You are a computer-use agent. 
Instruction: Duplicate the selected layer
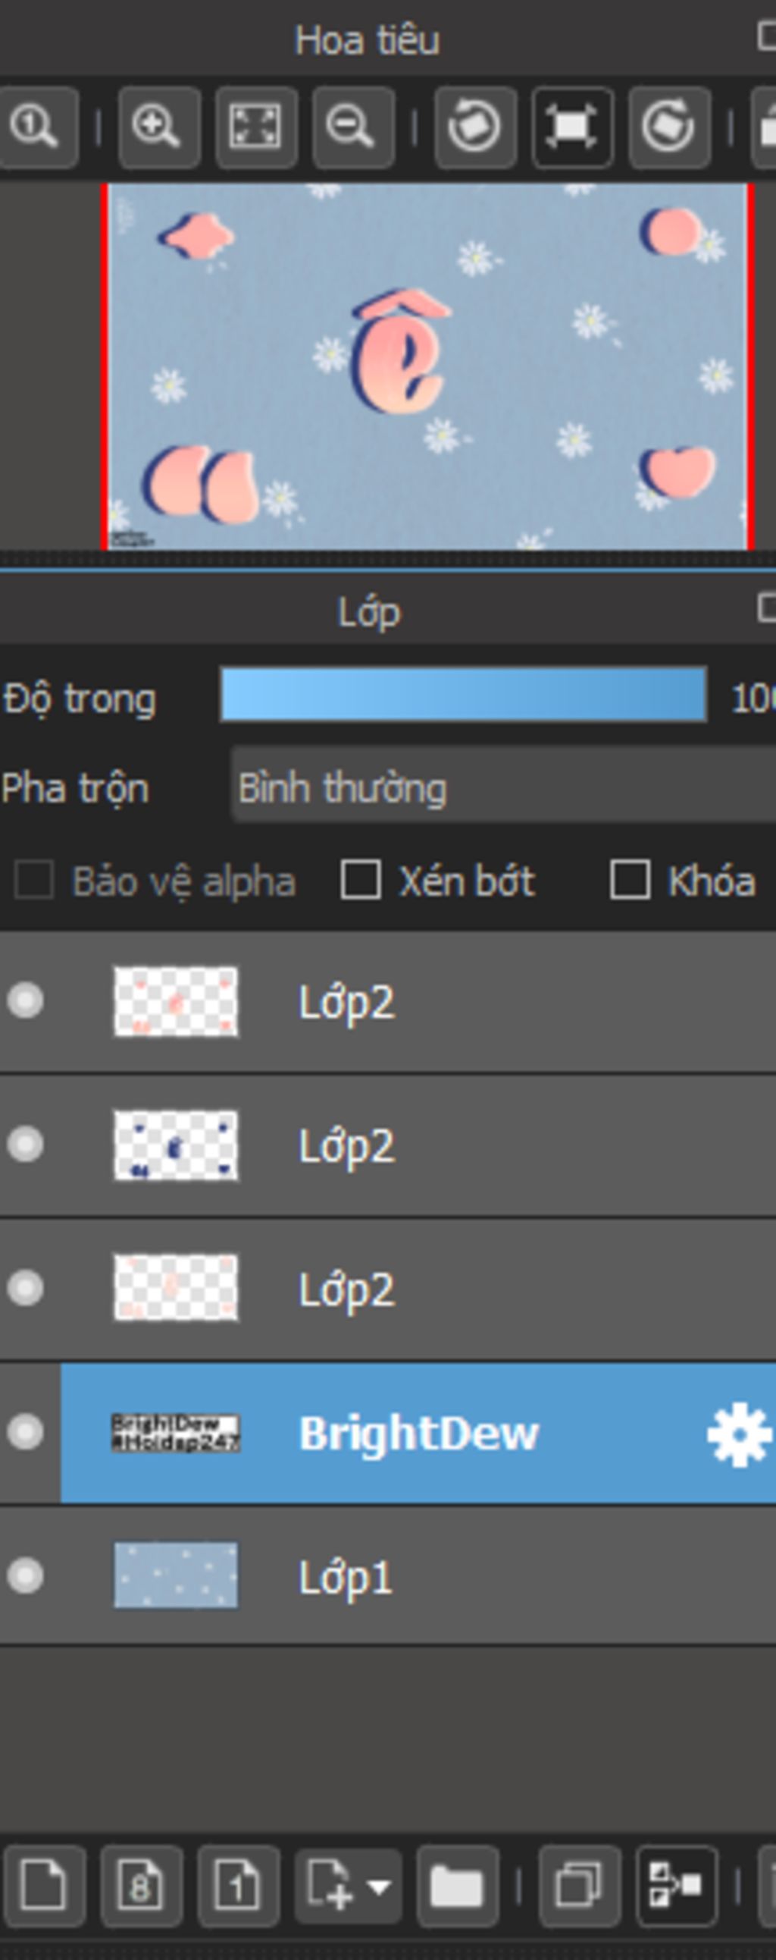tap(579, 1886)
